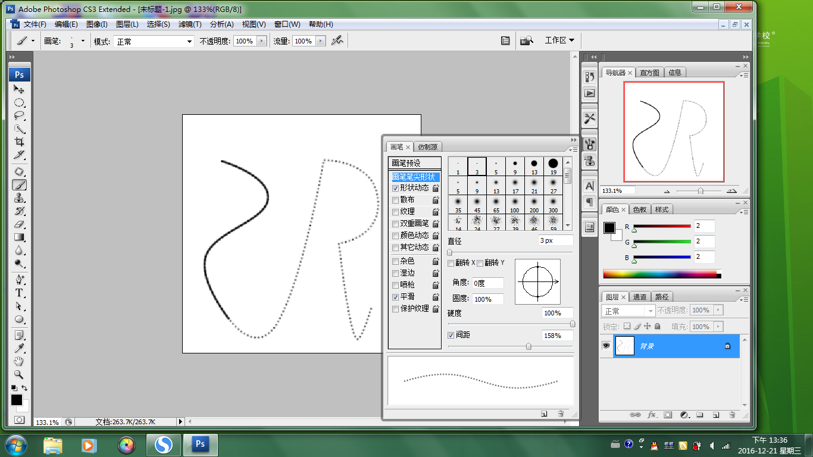
Task: Open the Layer Comps panel icon
Action: click(x=589, y=227)
